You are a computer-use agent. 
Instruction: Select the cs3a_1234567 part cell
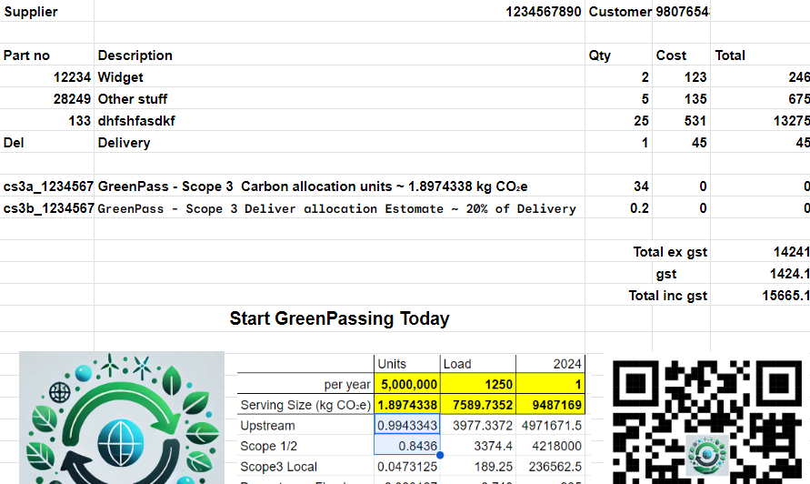point(47,186)
